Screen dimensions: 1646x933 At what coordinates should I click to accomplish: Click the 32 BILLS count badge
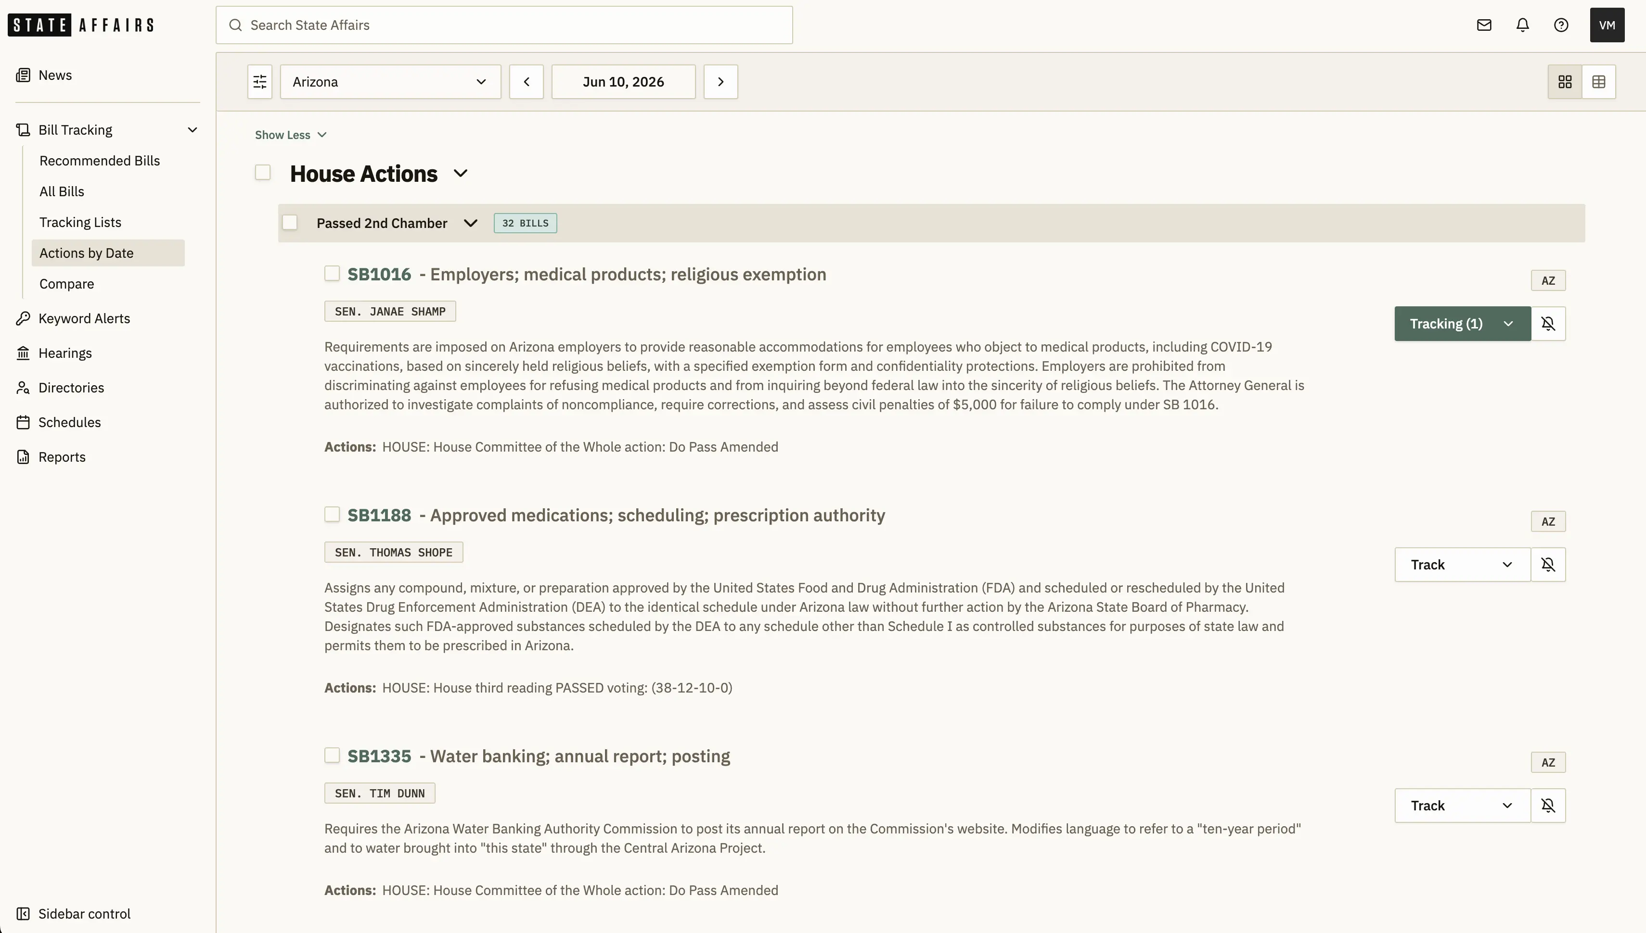tap(525, 223)
